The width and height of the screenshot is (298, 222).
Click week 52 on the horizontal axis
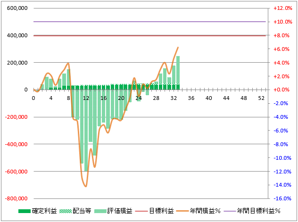[x=261, y=98]
